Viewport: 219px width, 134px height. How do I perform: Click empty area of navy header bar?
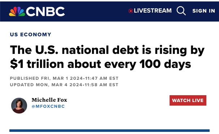pyautogui.click(x=96, y=11)
